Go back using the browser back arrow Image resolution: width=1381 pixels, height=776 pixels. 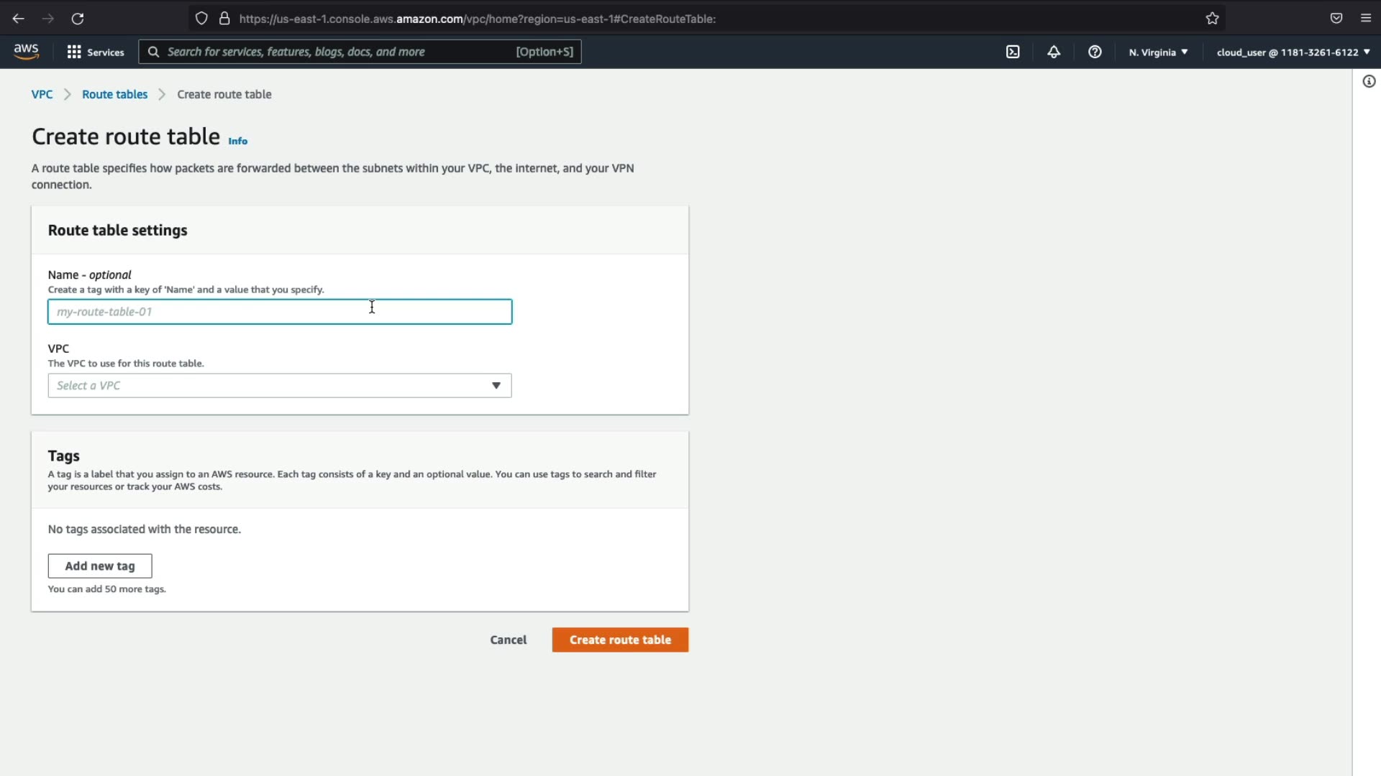19,19
